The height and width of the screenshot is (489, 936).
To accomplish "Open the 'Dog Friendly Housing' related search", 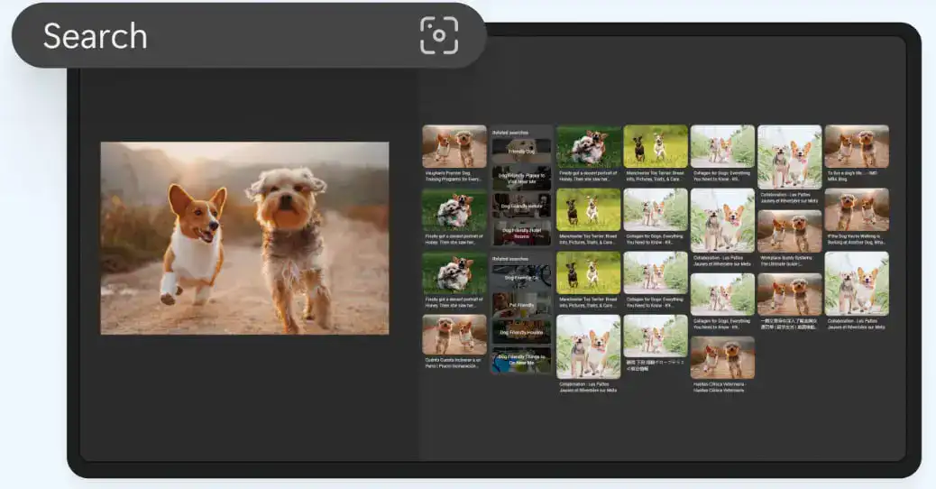I will click(521, 333).
